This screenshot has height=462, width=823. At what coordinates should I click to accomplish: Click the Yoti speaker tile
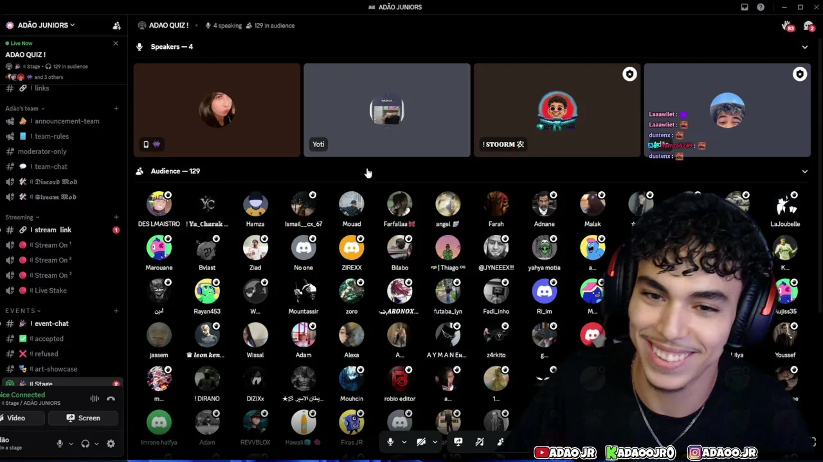(x=387, y=110)
